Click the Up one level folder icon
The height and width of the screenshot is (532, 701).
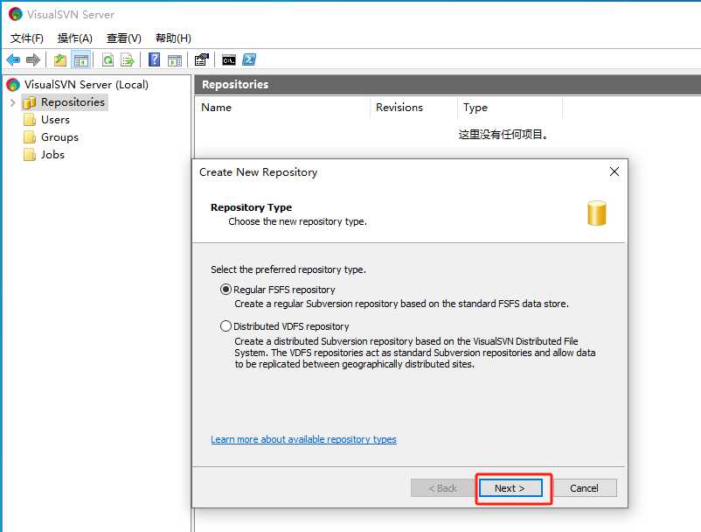(x=60, y=59)
